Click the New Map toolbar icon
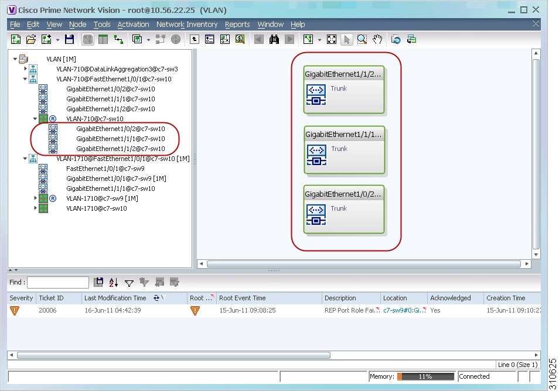The height and width of the screenshot is (391, 559). 16,39
